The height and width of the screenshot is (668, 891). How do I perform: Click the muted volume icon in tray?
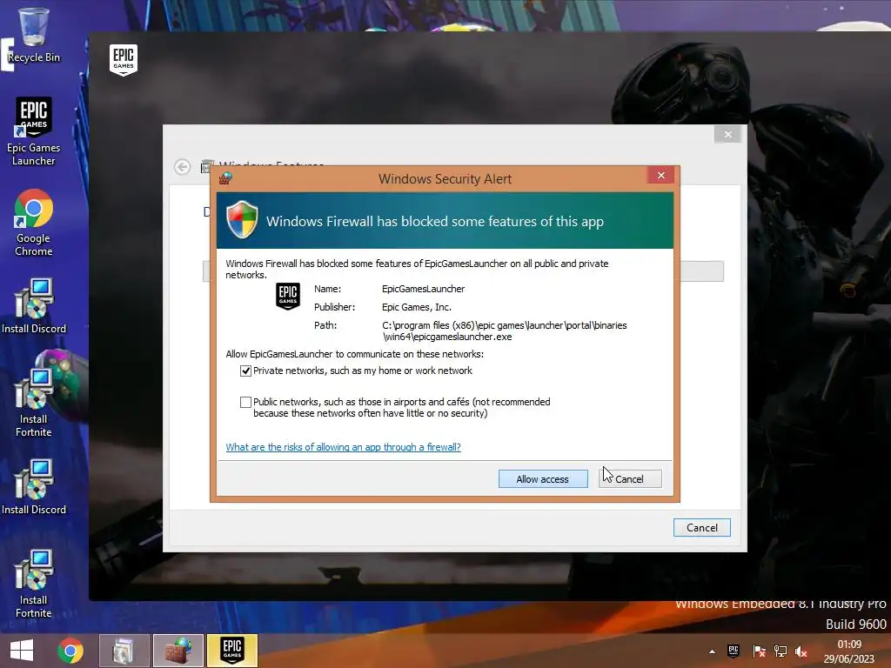click(801, 651)
